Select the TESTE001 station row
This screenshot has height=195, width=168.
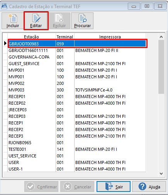tap(77, 149)
